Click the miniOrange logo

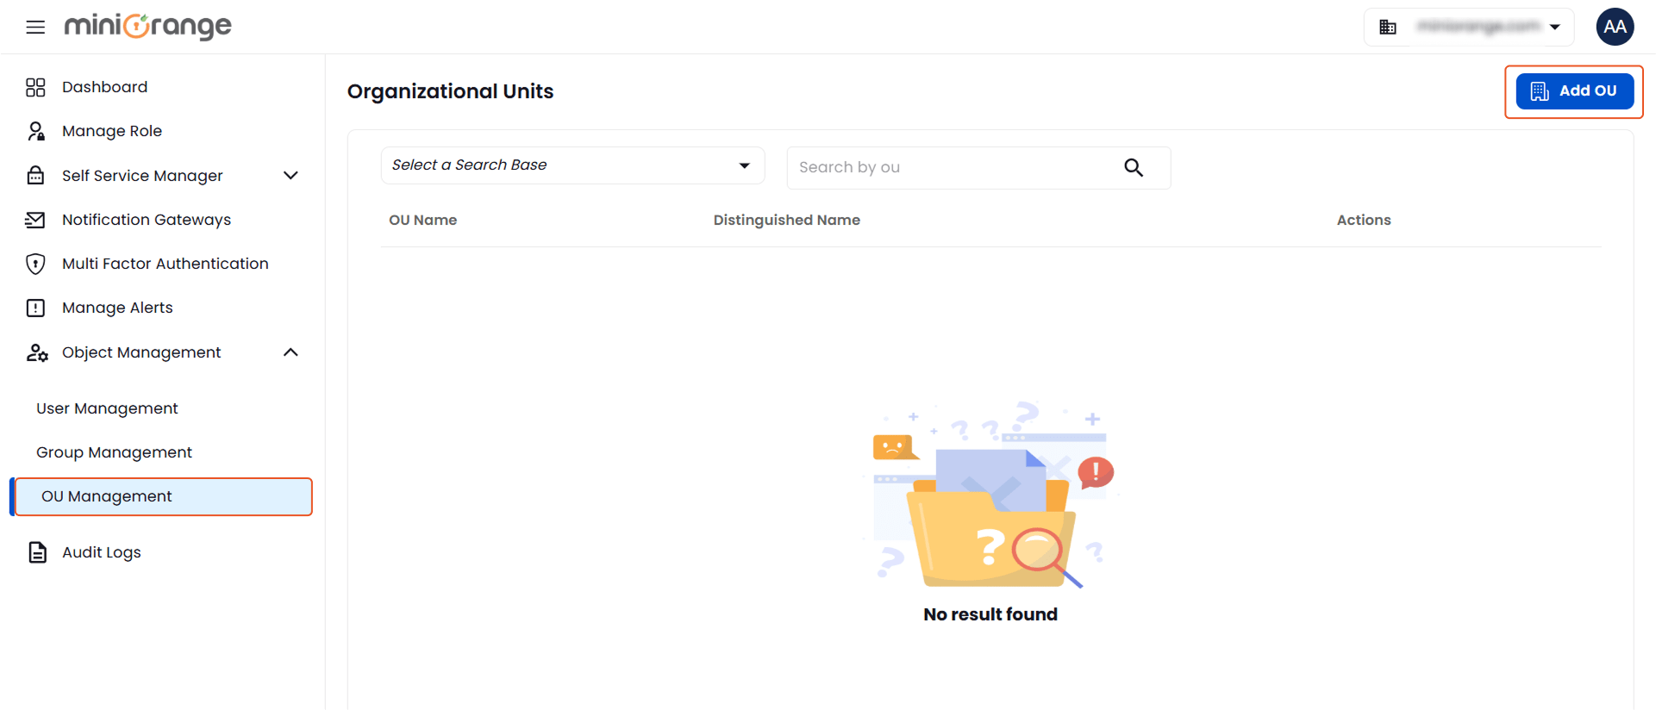pos(147,27)
